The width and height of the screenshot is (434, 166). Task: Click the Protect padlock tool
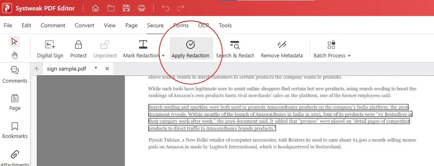[78, 49]
